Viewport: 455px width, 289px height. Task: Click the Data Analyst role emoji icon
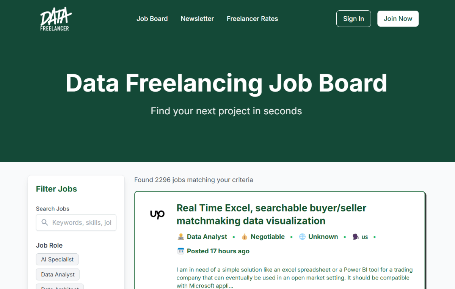pos(181,237)
